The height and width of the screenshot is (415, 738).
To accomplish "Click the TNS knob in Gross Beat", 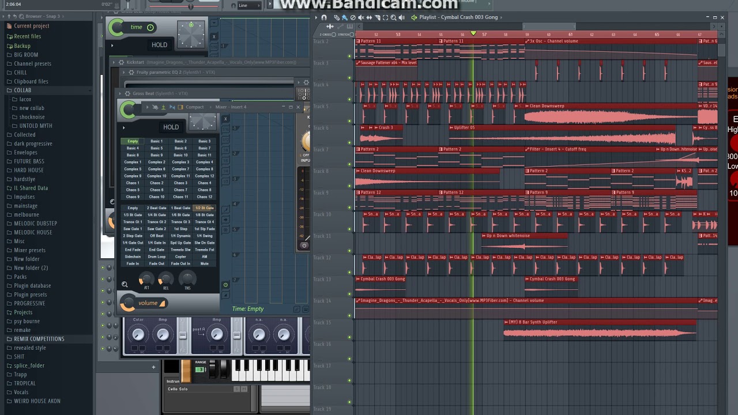I will [187, 279].
